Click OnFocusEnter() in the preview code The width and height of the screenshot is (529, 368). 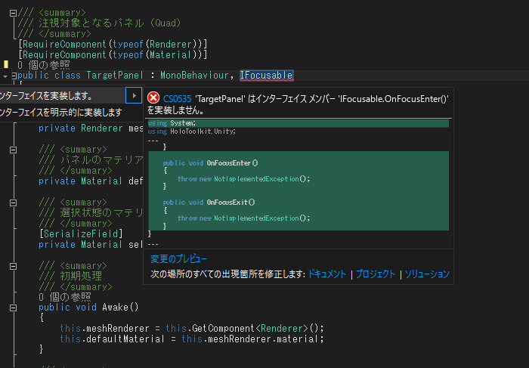[232, 163]
